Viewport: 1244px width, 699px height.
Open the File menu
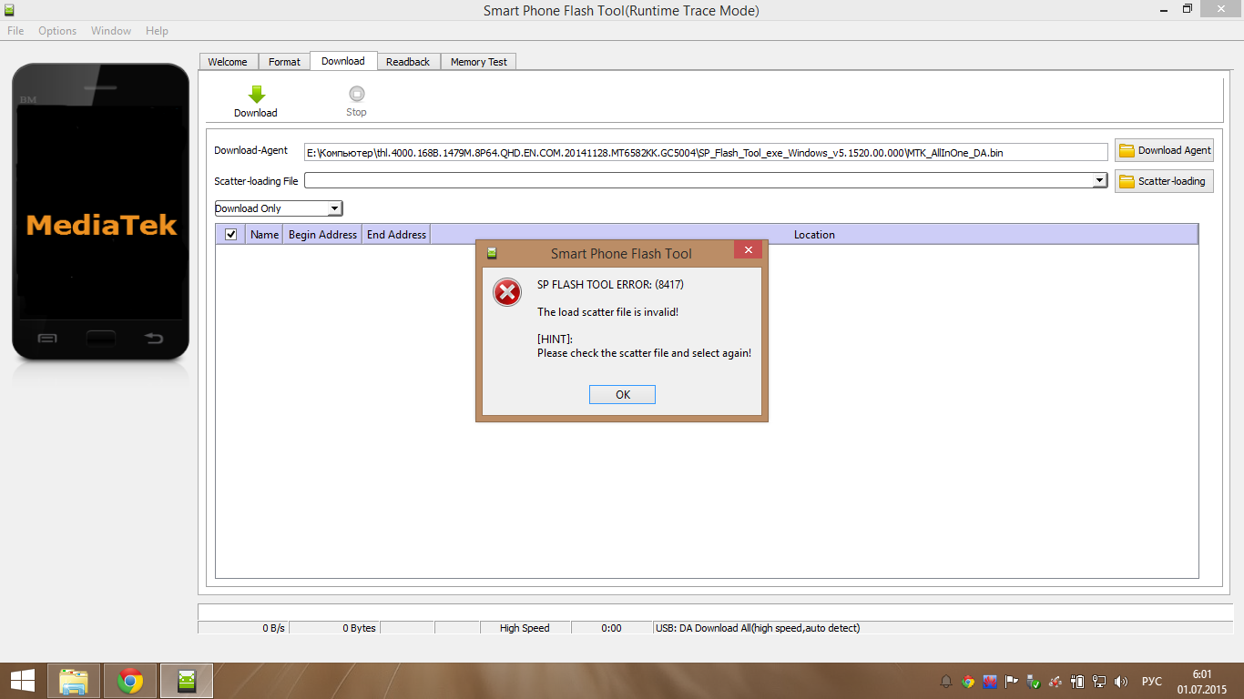point(15,31)
